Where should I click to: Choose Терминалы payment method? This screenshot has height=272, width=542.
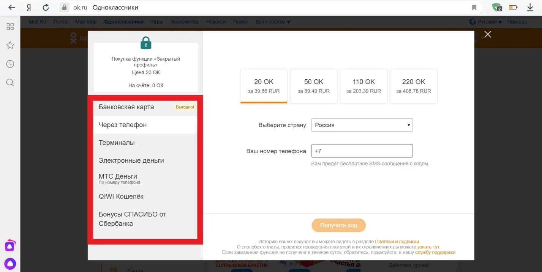tap(145, 143)
